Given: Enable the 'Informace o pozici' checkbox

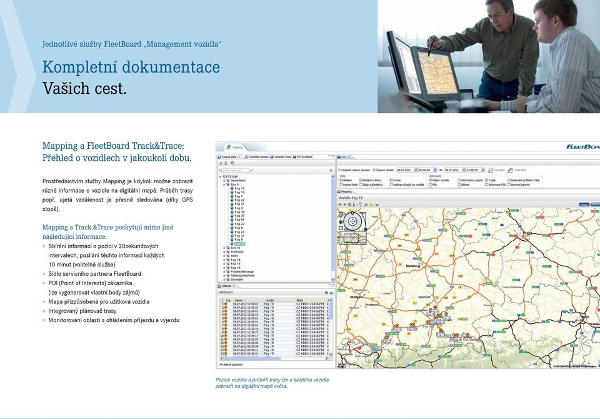Looking at the screenshot, I should 459,180.
